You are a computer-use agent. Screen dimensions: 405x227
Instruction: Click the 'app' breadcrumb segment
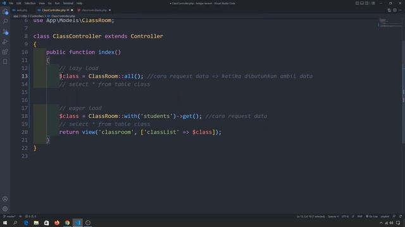pos(16,16)
